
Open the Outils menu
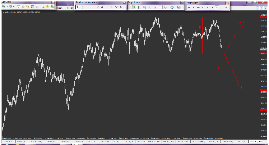pyautogui.click(x=60, y=8)
